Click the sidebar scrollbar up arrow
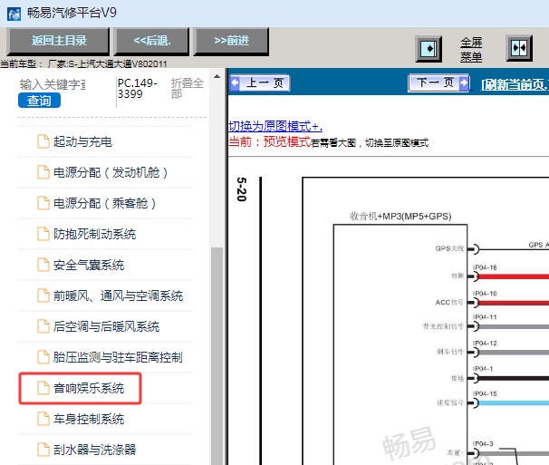This screenshot has height=465, width=549. click(217, 76)
